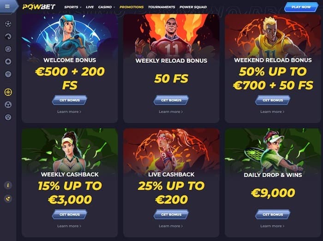Select the highlighted yellow promotions icon in the sidebar
The image size is (323, 241).
[8, 92]
